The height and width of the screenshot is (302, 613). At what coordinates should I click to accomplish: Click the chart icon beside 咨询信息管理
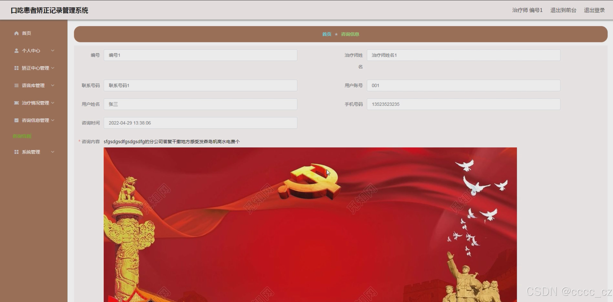tap(16, 120)
